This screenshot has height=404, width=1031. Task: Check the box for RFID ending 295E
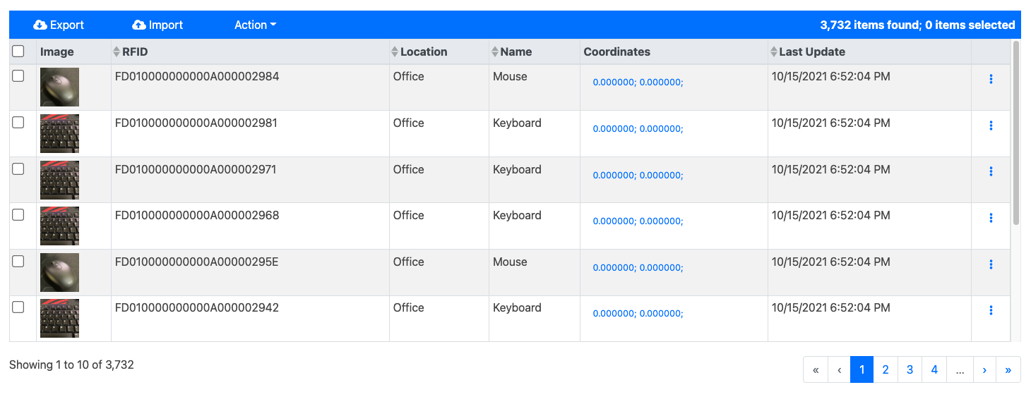click(18, 262)
